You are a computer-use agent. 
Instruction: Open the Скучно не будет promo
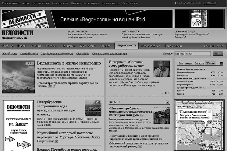click(192, 34)
